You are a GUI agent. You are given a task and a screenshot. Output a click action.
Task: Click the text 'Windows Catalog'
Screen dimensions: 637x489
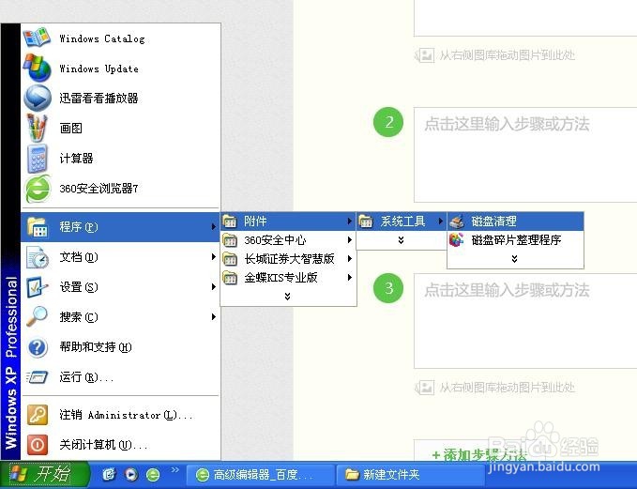click(102, 38)
